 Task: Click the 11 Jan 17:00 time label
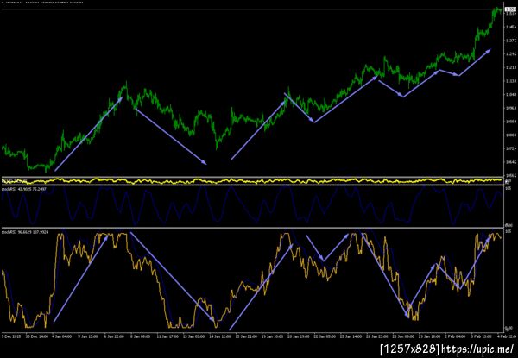tap(167, 336)
